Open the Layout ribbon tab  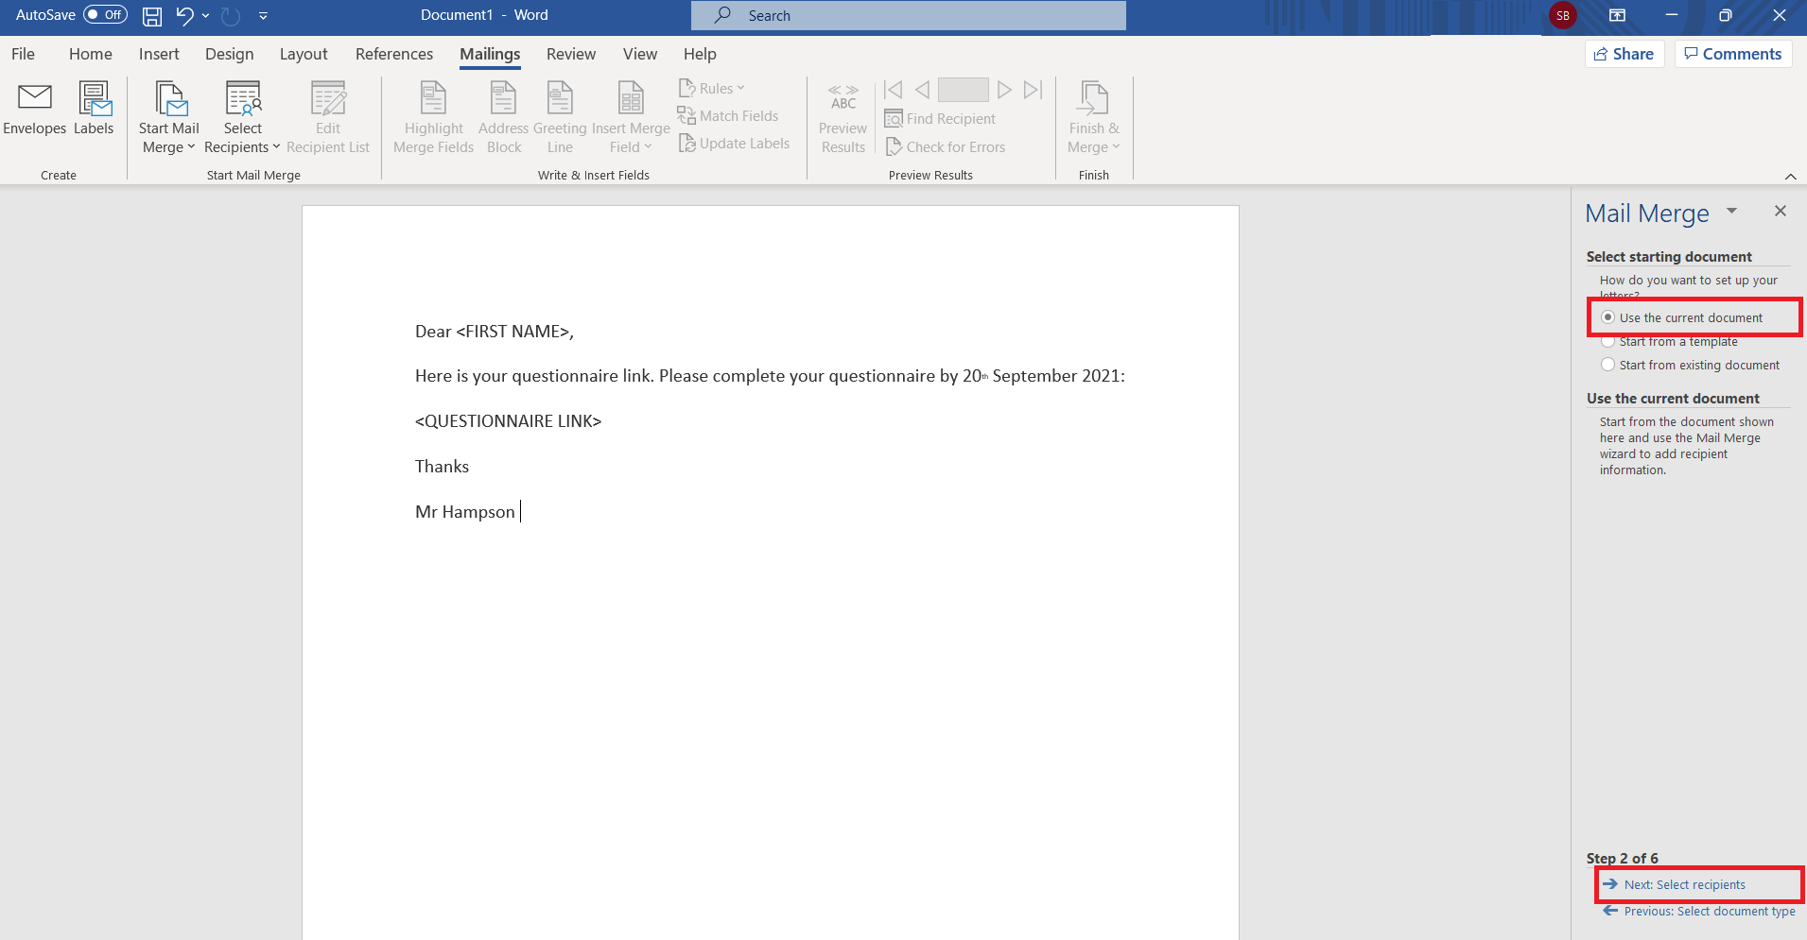[x=304, y=54]
